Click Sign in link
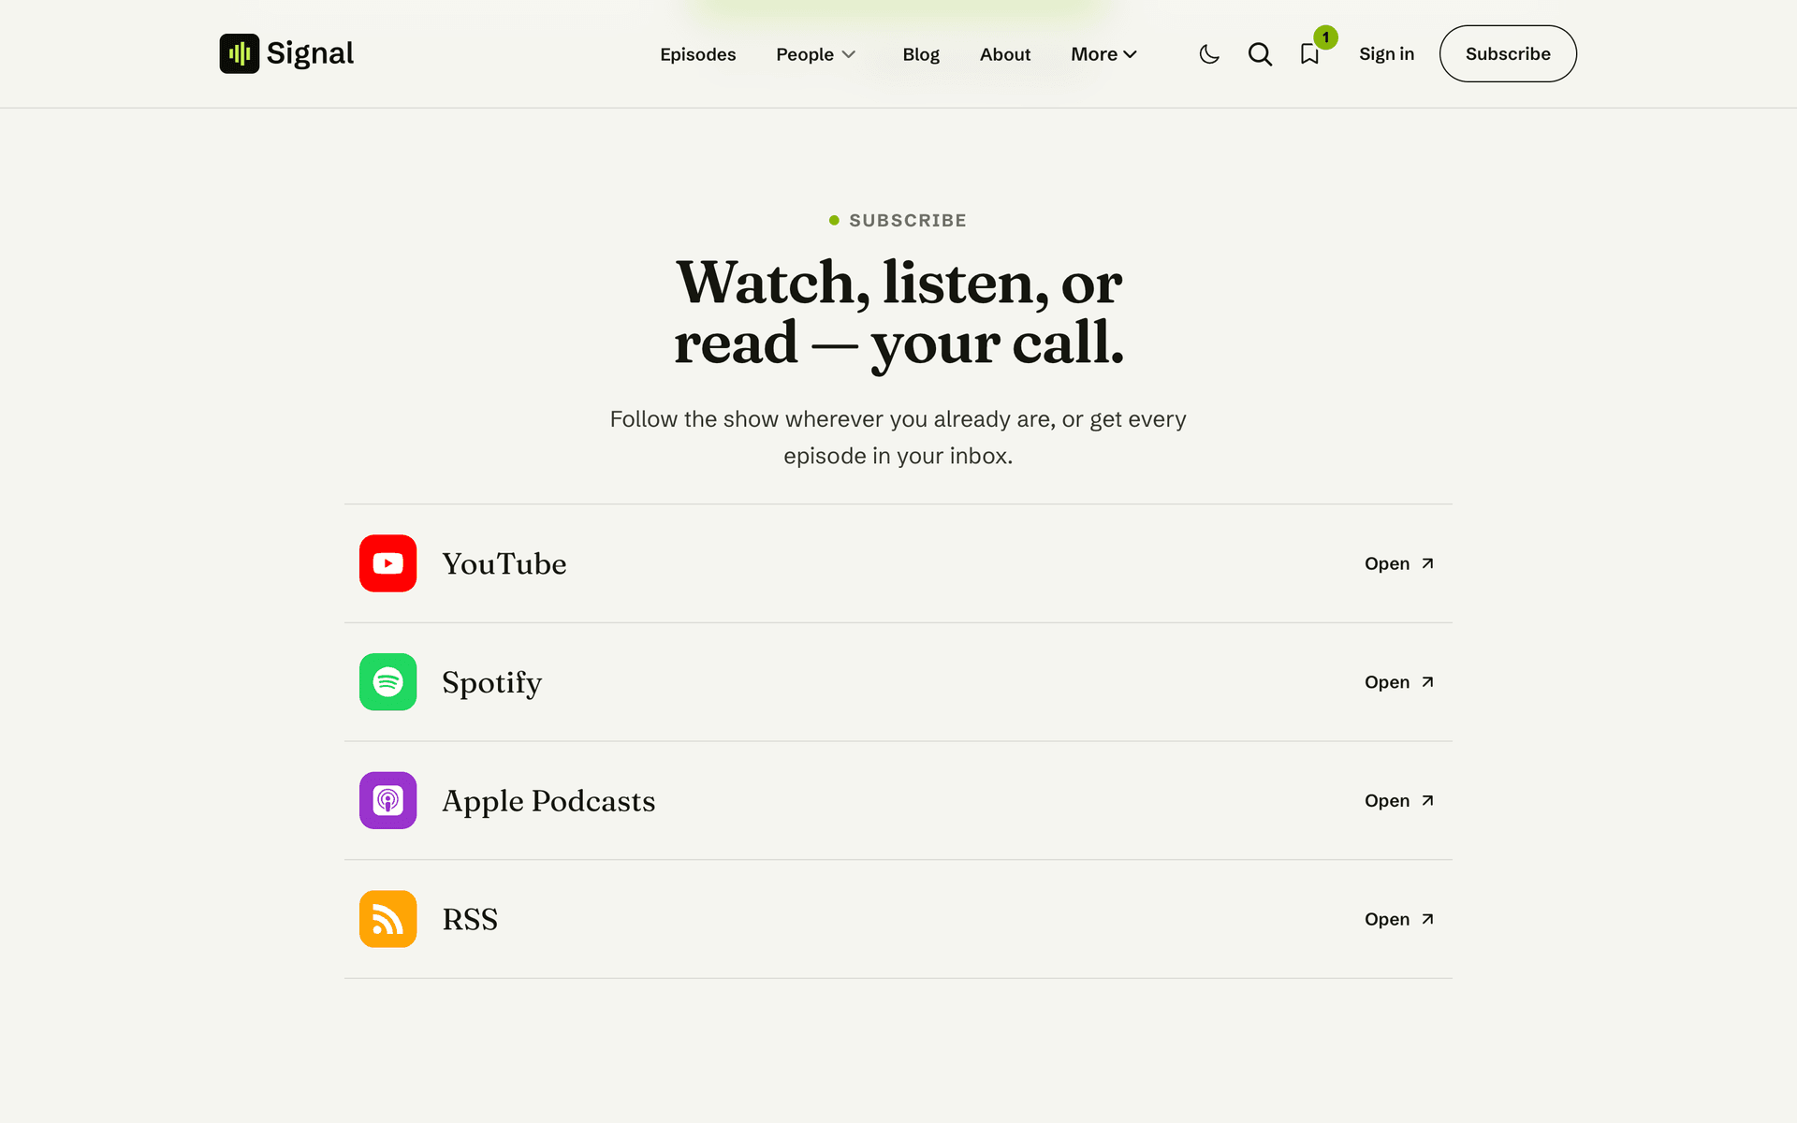1797x1123 pixels. [x=1386, y=54]
